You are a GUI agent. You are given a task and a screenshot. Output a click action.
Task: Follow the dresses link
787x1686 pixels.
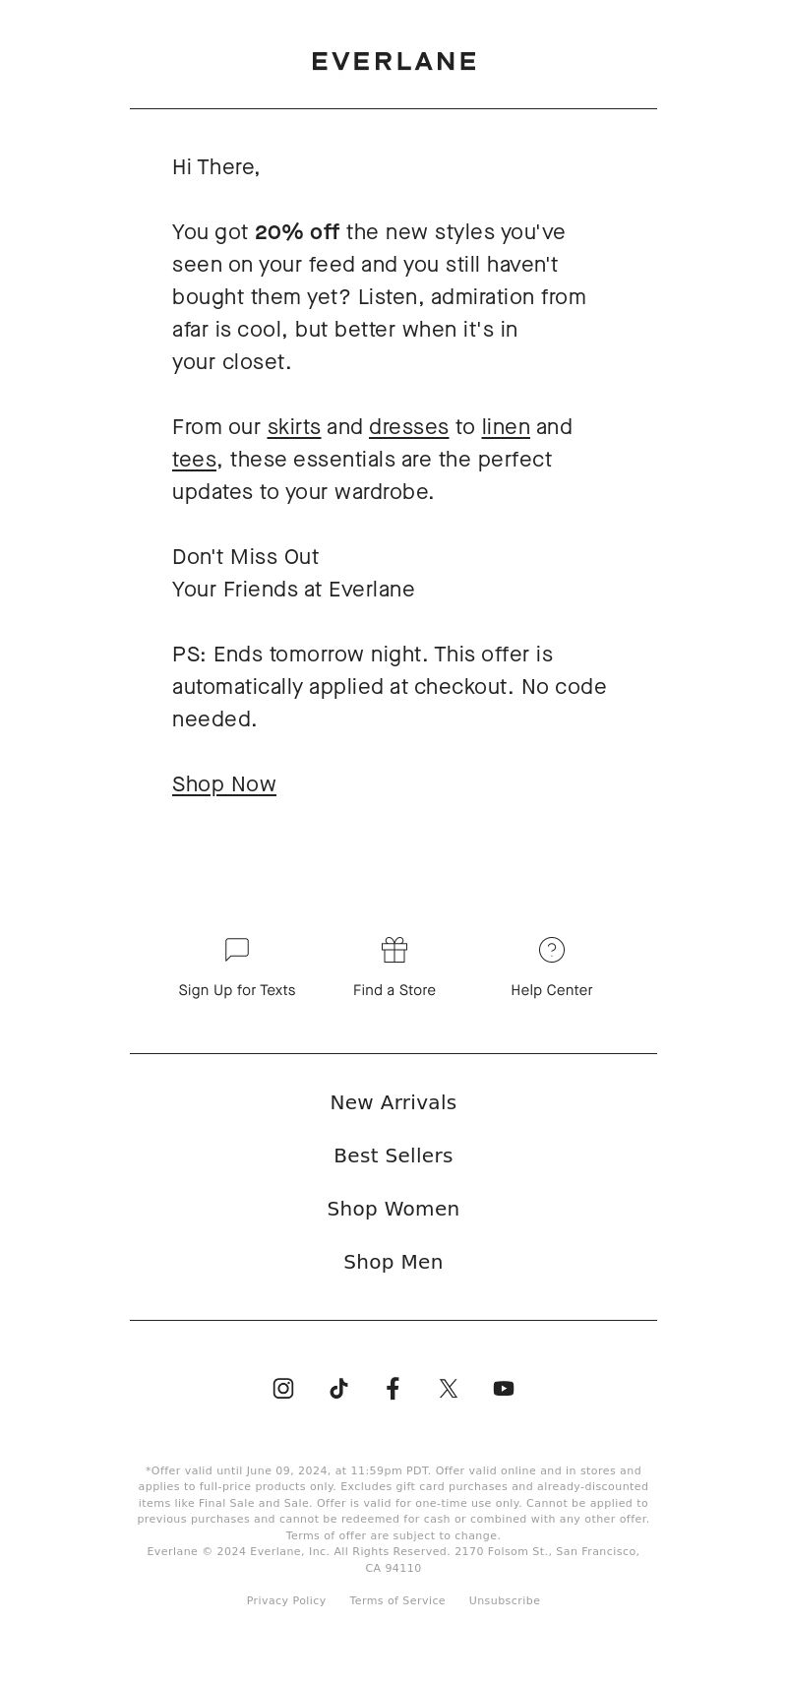408,426
